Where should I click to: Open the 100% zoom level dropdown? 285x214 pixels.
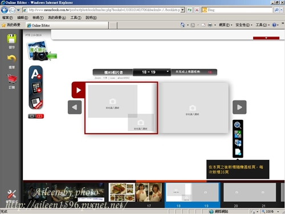point(278,212)
